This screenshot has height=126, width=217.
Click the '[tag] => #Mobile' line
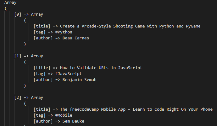tap(53, 115)
